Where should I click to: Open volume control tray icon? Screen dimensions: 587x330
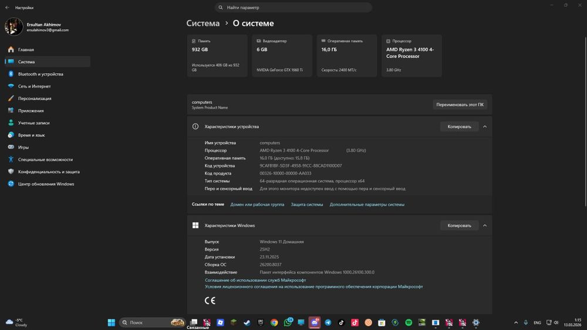coord(556,322)
